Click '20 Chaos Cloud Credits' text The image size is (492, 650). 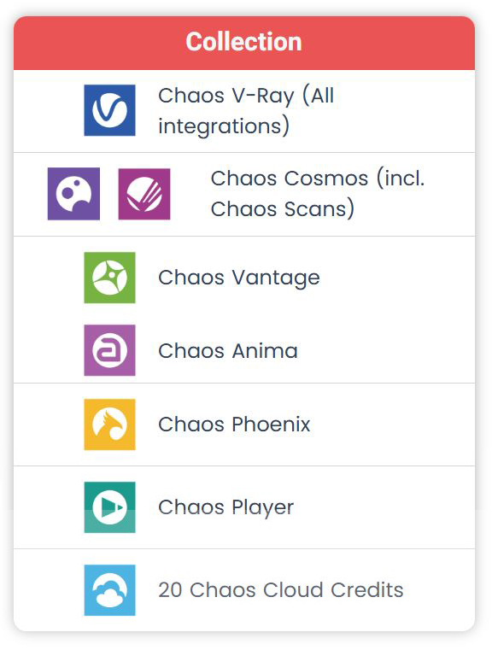coord(281,590)
